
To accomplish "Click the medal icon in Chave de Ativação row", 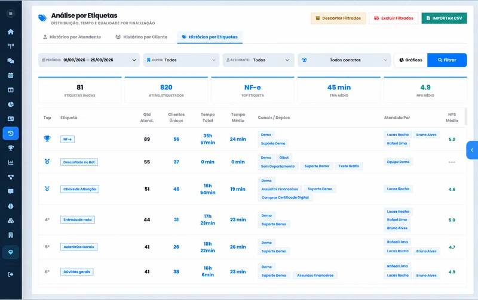I will [x=47, y=188].
